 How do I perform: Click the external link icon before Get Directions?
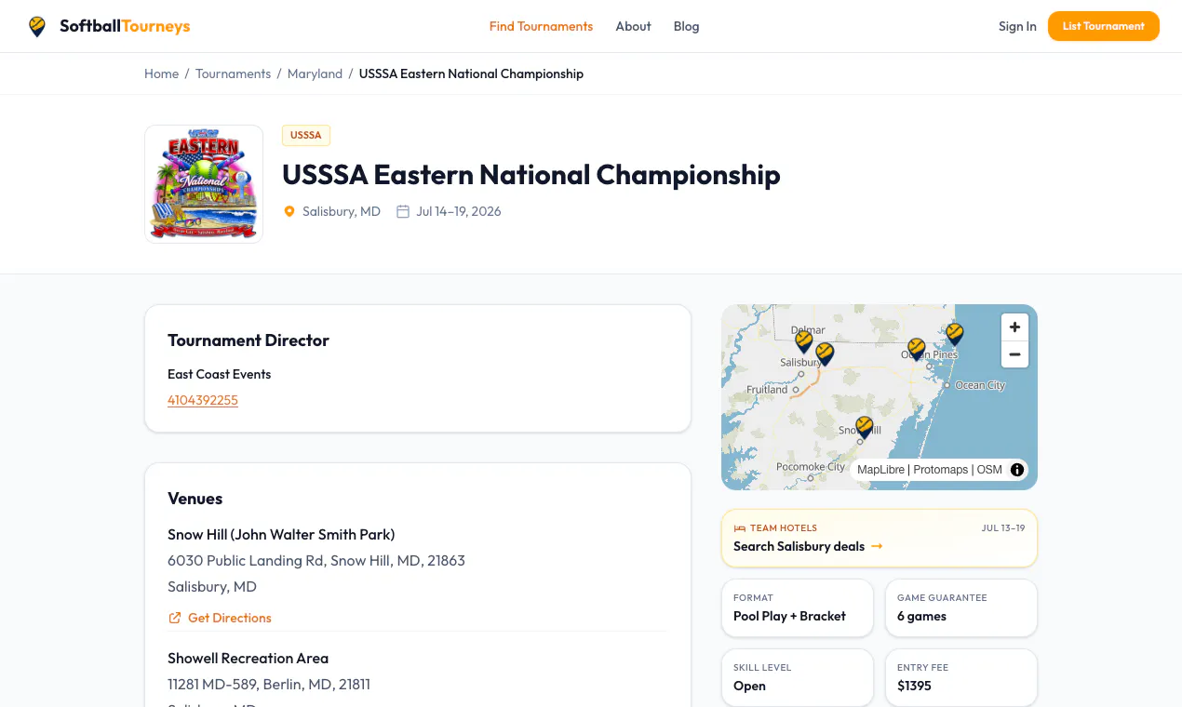coord(175,618)
